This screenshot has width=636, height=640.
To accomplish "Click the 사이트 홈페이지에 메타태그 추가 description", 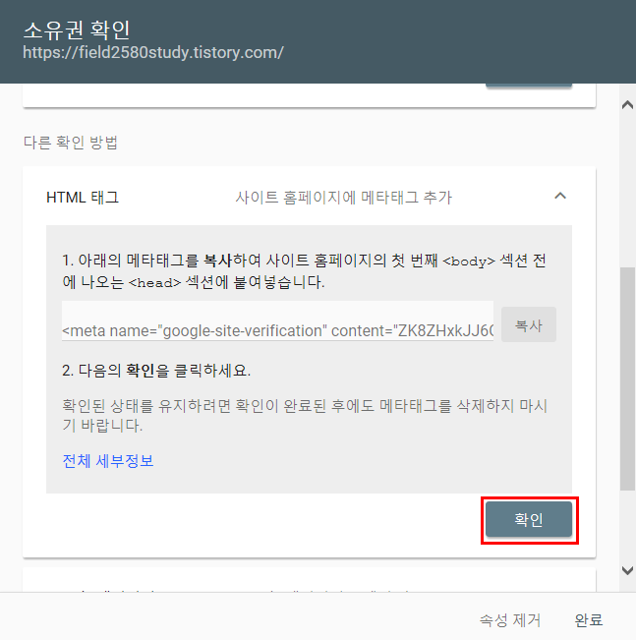I will (343, 198).
